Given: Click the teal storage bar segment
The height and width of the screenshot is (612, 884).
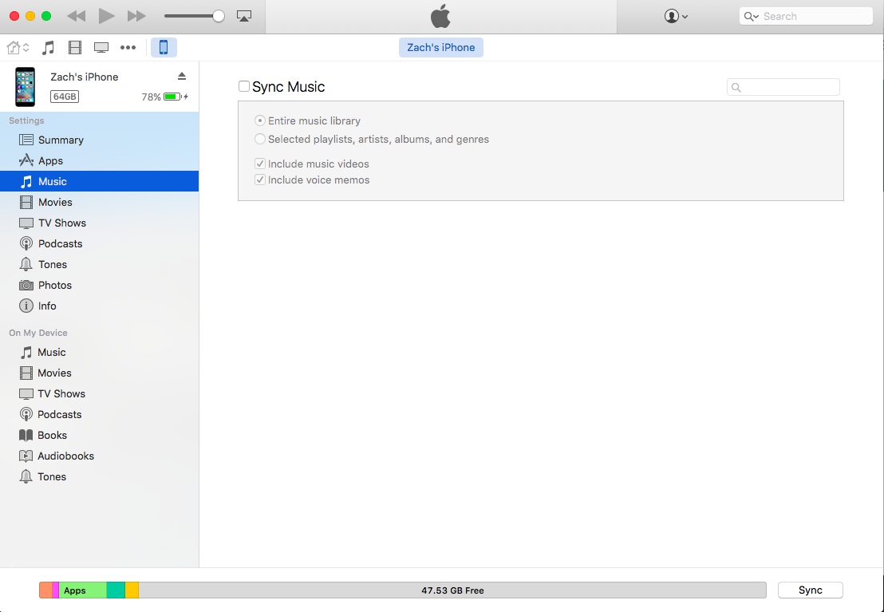Looking at the screenshot, I should click(x=116, y=590).
